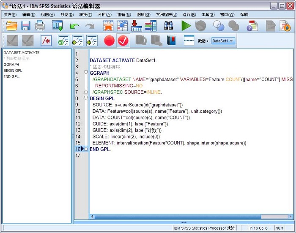
Task: Save the syntax file using the disk icon
Action: [26, 26]
